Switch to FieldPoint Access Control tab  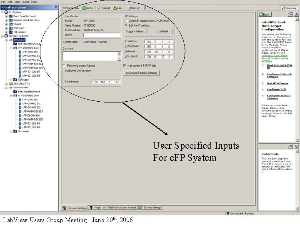tap(120, 207)
